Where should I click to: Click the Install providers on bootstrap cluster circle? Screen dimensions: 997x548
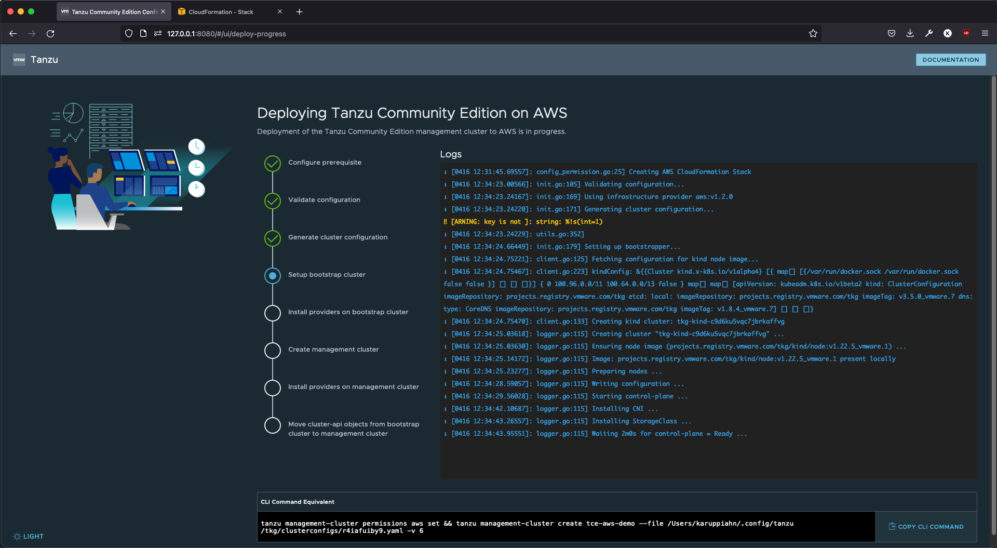(273, 313)
